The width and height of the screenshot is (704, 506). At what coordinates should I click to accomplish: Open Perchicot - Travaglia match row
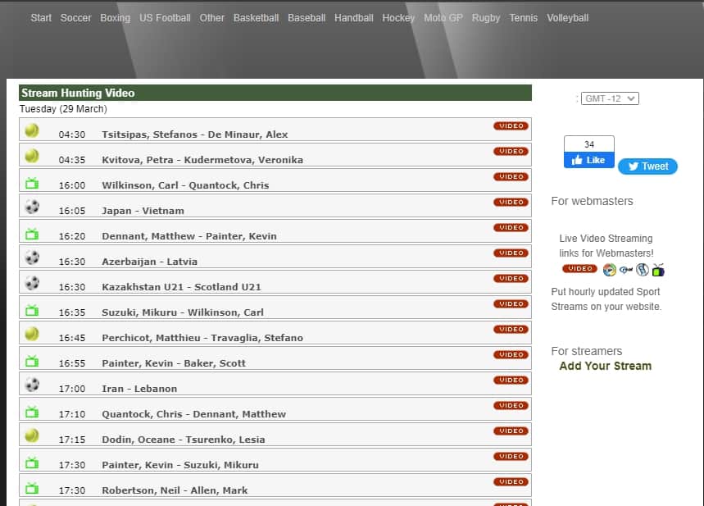(x=202, y=338)
